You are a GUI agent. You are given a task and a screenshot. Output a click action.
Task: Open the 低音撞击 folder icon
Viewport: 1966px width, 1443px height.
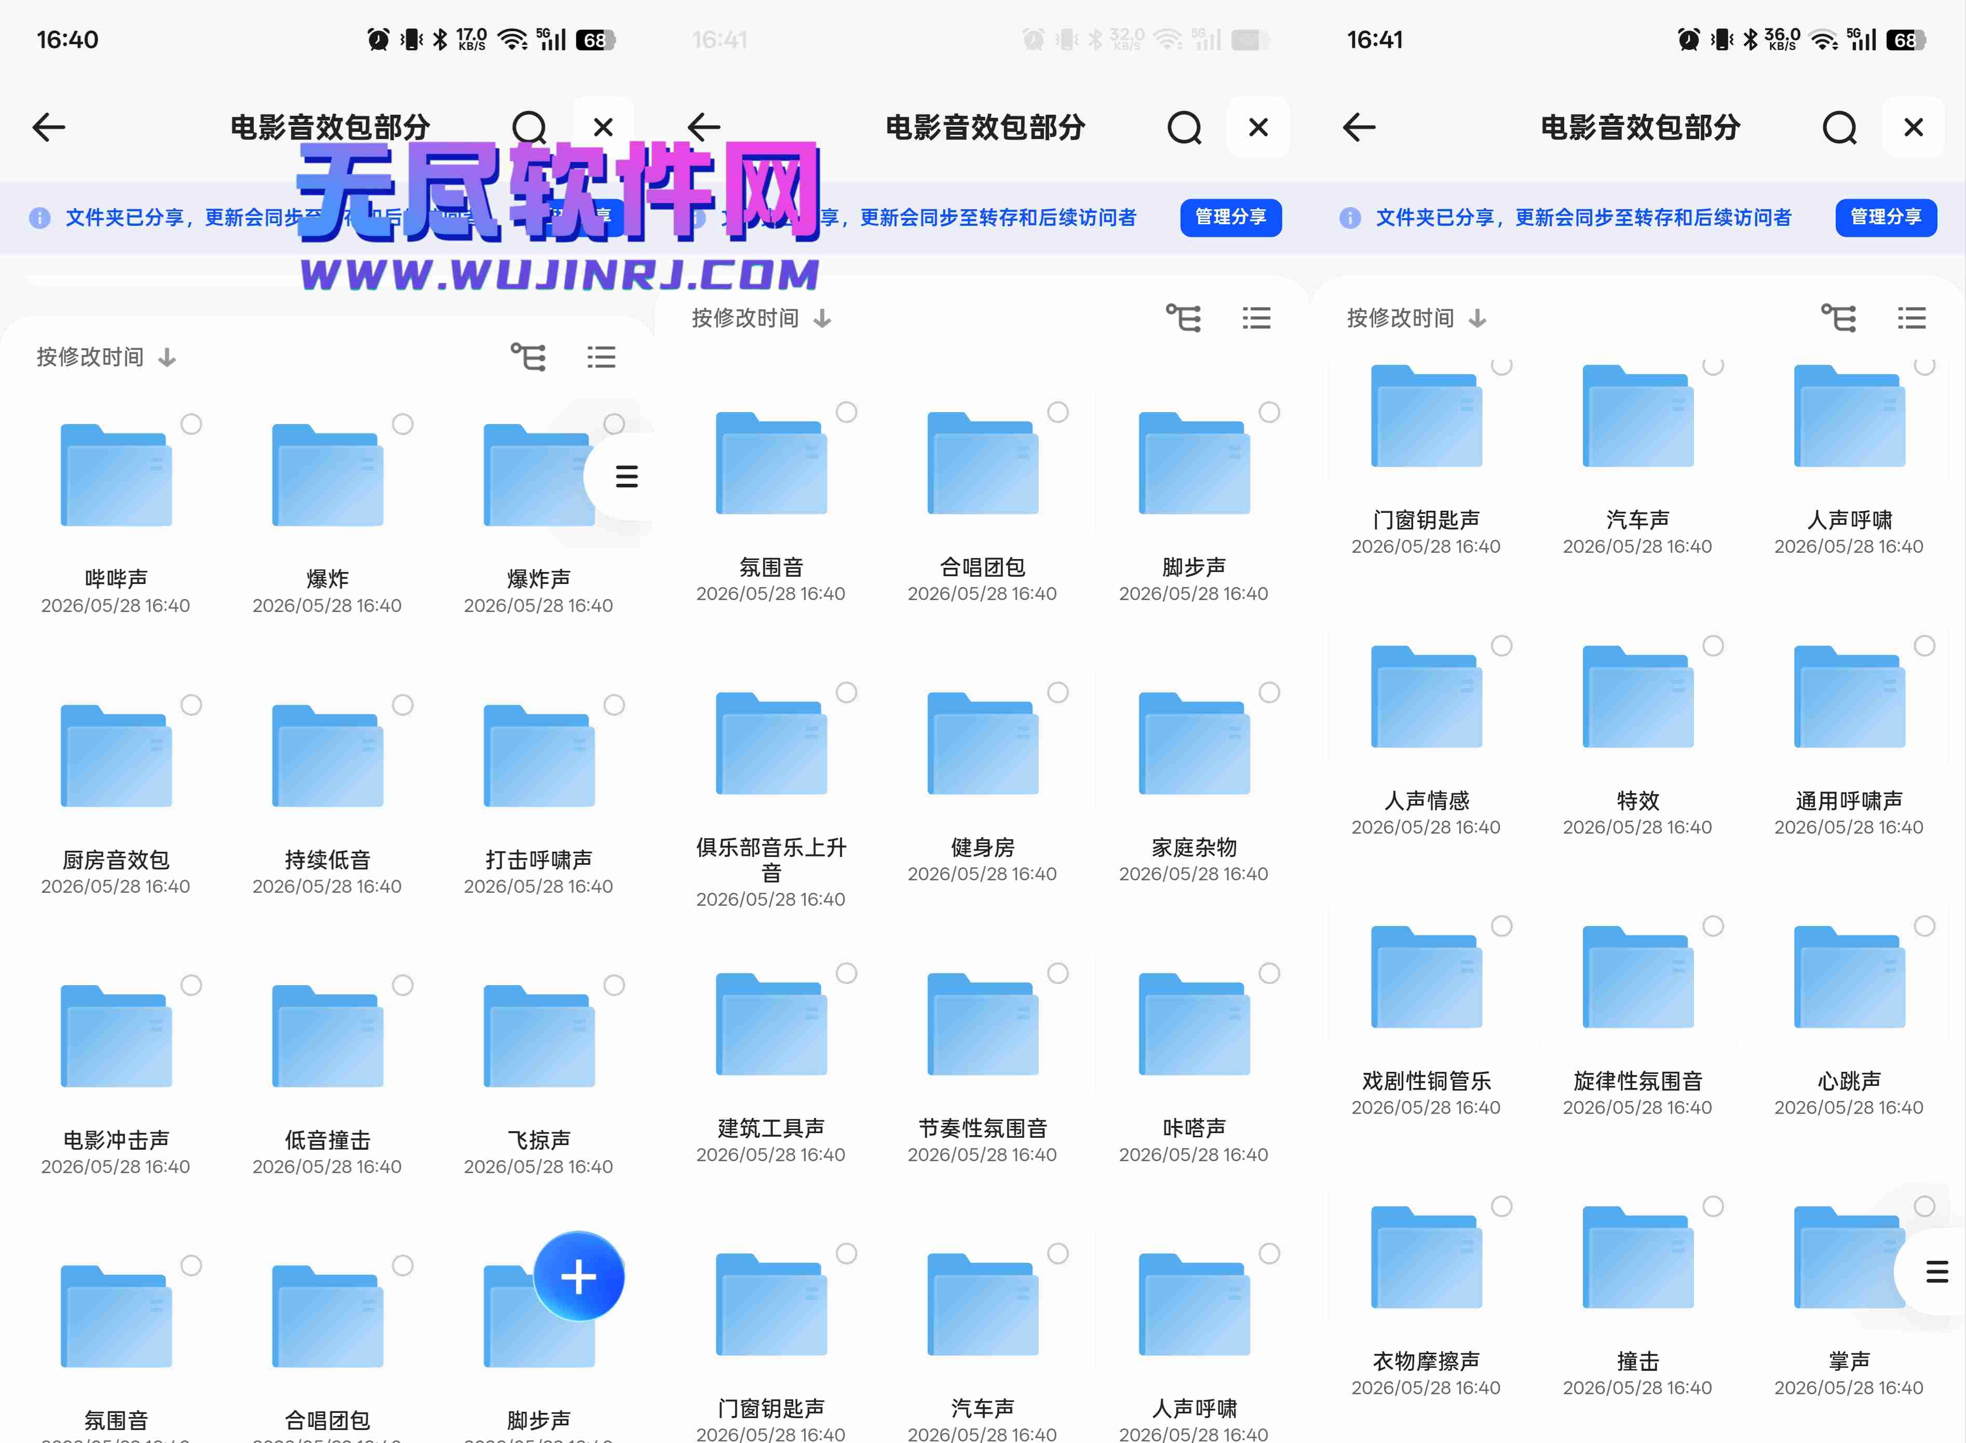[328, 1036]
